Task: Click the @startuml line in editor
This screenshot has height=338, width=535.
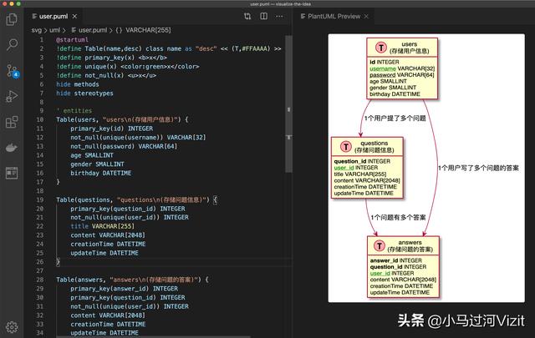Action: coord(73,39)
